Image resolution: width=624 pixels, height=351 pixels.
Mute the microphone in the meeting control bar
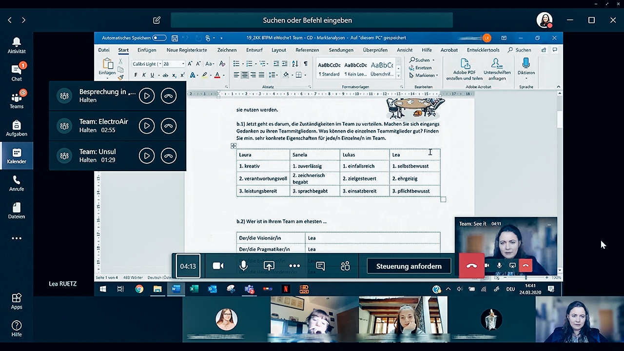[x=243, y=266]
